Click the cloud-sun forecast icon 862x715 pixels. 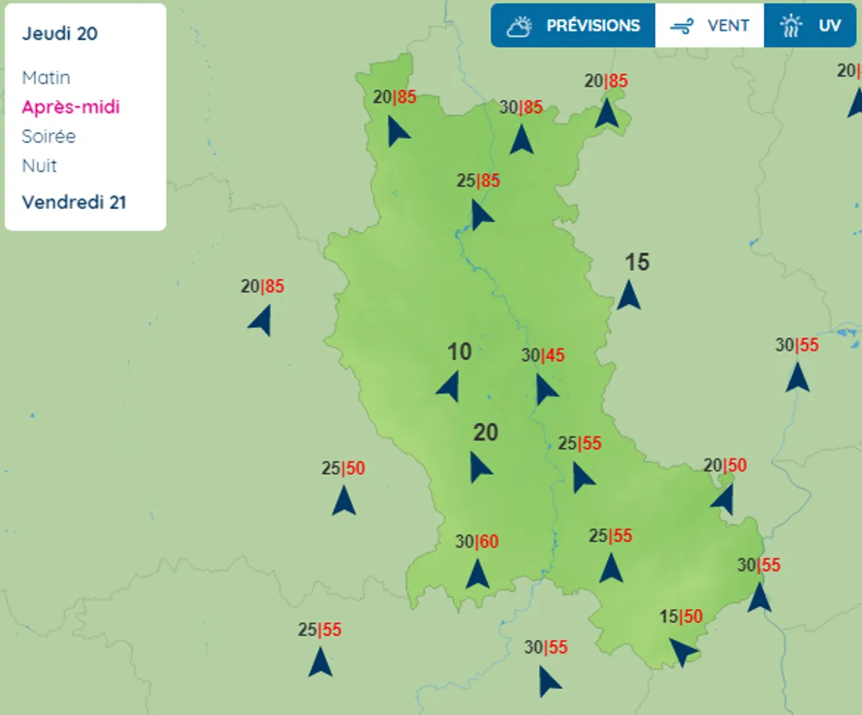pyautogui.click(x=520, y=26)
